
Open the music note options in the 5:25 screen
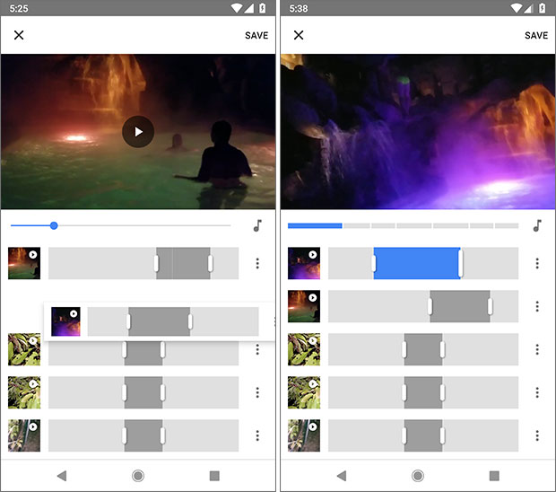pyautogui.click(x=257, y=225)
